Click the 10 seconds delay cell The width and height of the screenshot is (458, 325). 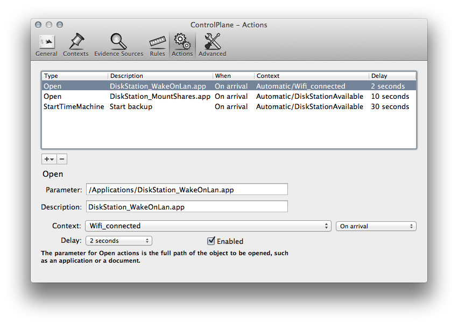pos(390,96)
